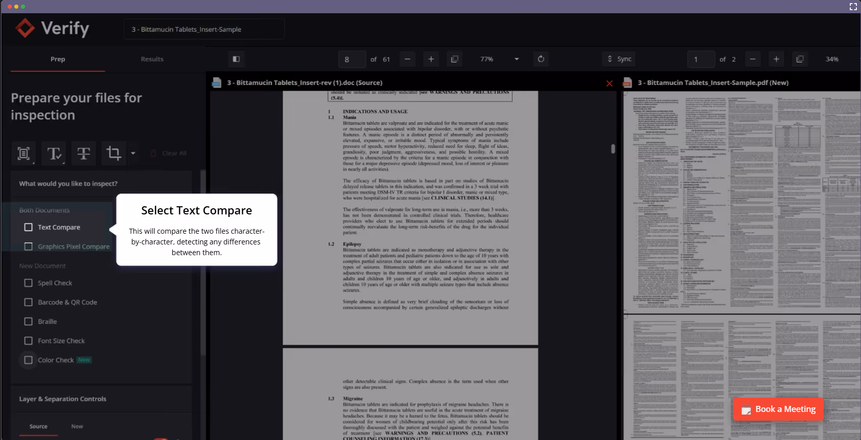Open the crop tool dropdown arrow
861x440 pixels.
(133, 153)
